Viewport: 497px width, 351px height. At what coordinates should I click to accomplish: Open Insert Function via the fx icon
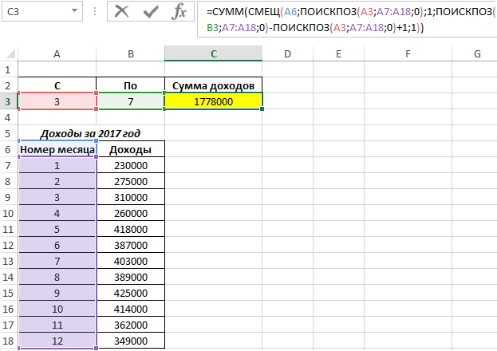click(x=179, y=11)
